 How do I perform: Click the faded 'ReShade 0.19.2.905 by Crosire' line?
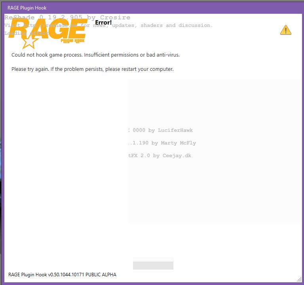67,17
